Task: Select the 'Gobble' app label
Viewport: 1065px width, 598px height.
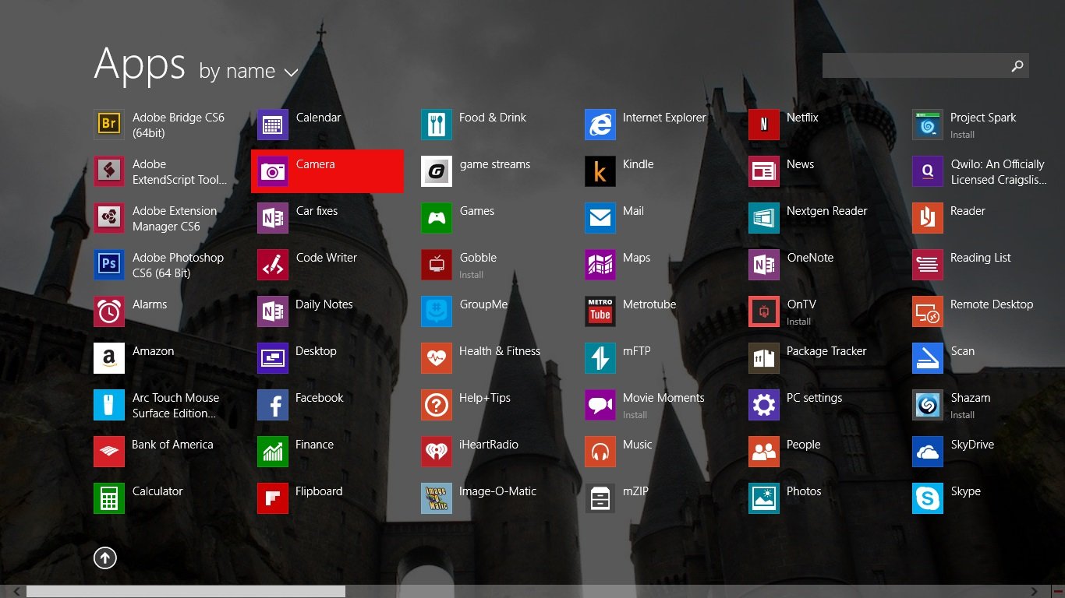Action: (x=478, y=258)
